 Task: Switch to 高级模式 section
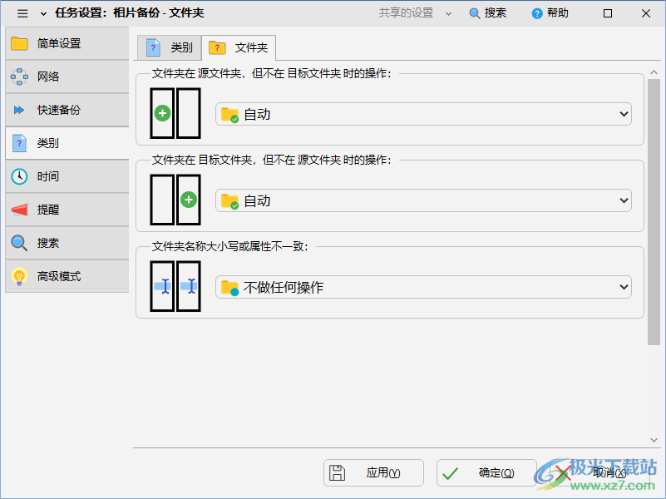67,276
